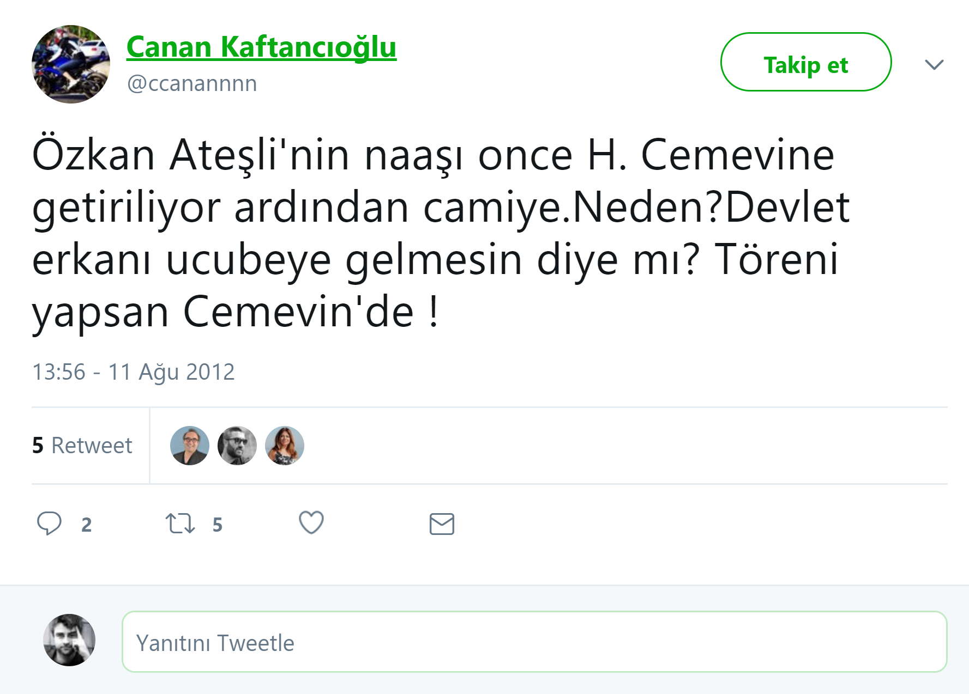Click the bearded black-and-white retweeter avatar
This screenshot has width=969, height=694.
coord(237,446)
